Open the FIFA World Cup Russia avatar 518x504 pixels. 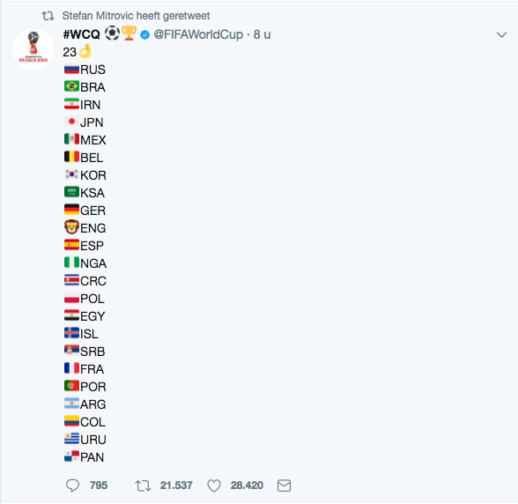click(33, 49)
